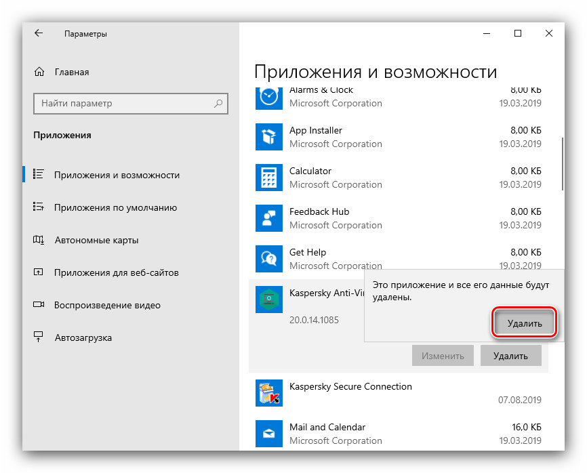Click the Mail and Calendar icon
Image resolution: width=587 pixels, height=473 pixels.
tap(268, 434)
